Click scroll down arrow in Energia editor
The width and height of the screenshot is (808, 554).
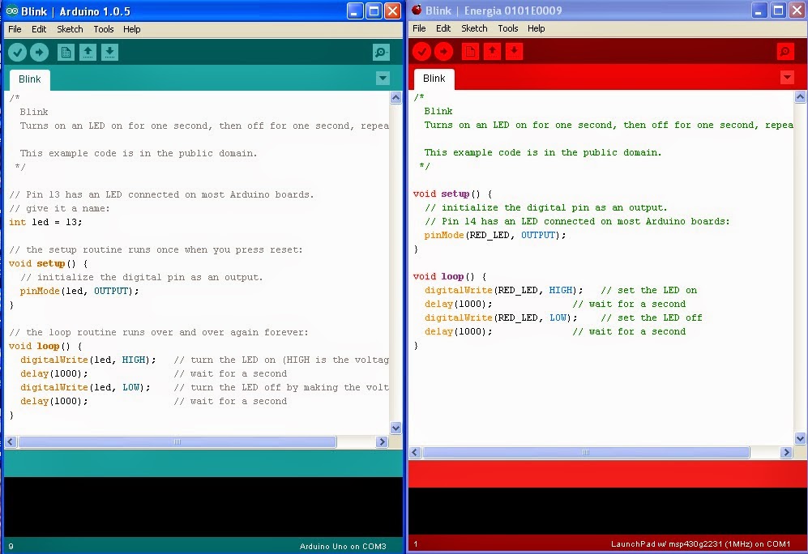coord(800,439)
